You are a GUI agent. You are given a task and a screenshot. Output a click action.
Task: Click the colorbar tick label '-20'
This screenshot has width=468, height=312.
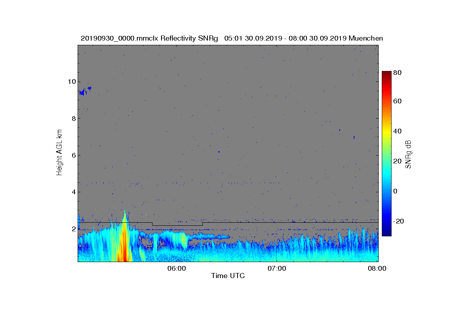click(399, 221)
